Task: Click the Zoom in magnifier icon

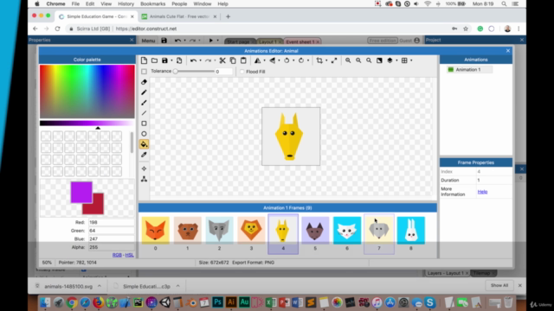Action: pos(348,60)
